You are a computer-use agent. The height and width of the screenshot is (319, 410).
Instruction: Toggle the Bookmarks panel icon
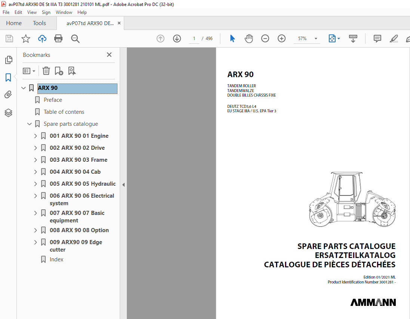[x=8, y=78]
